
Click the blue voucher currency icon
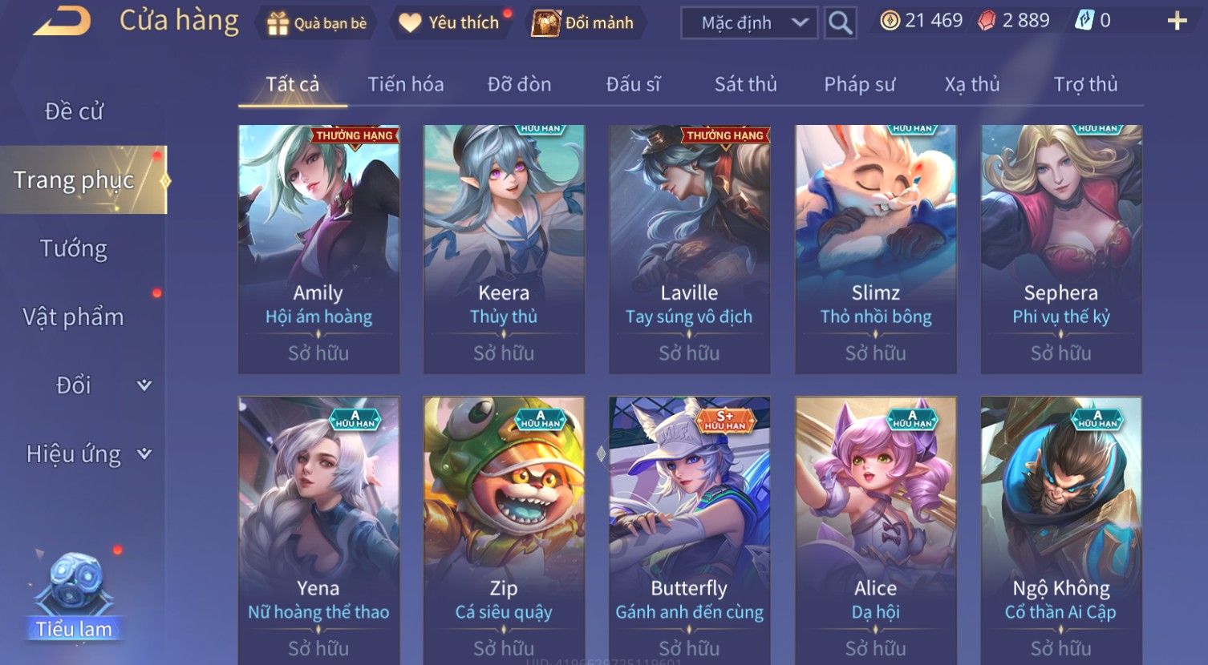[1084, 21]
